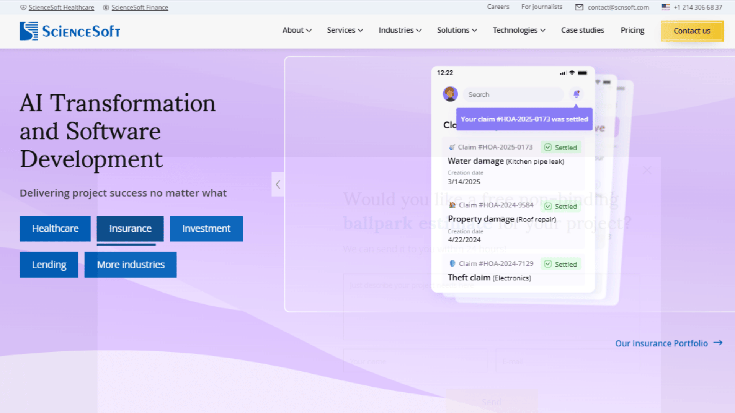Screen dimensions: 735x413
Task: Click the shield icon beside claim #HOA-2024-7129
Action: pos(452,263)
